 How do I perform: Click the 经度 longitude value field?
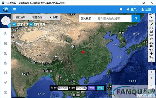tap(63, 88)
